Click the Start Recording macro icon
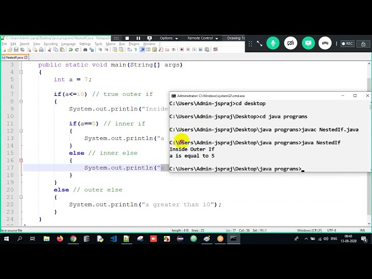 click(182, 49)
